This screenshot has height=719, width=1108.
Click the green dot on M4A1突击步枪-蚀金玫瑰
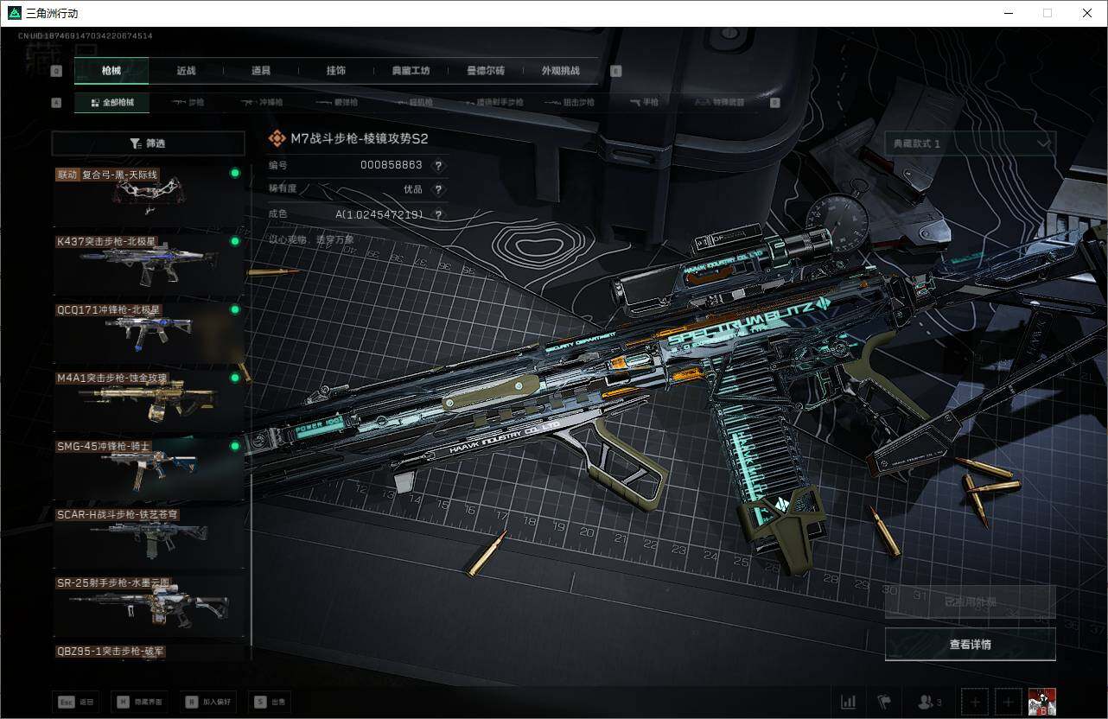[x=234, y=378]
